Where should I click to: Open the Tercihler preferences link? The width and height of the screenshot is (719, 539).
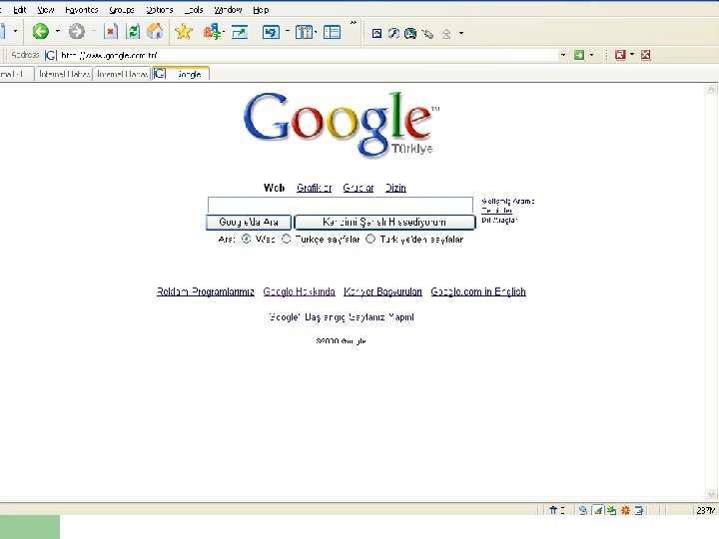tap(496, 211)
